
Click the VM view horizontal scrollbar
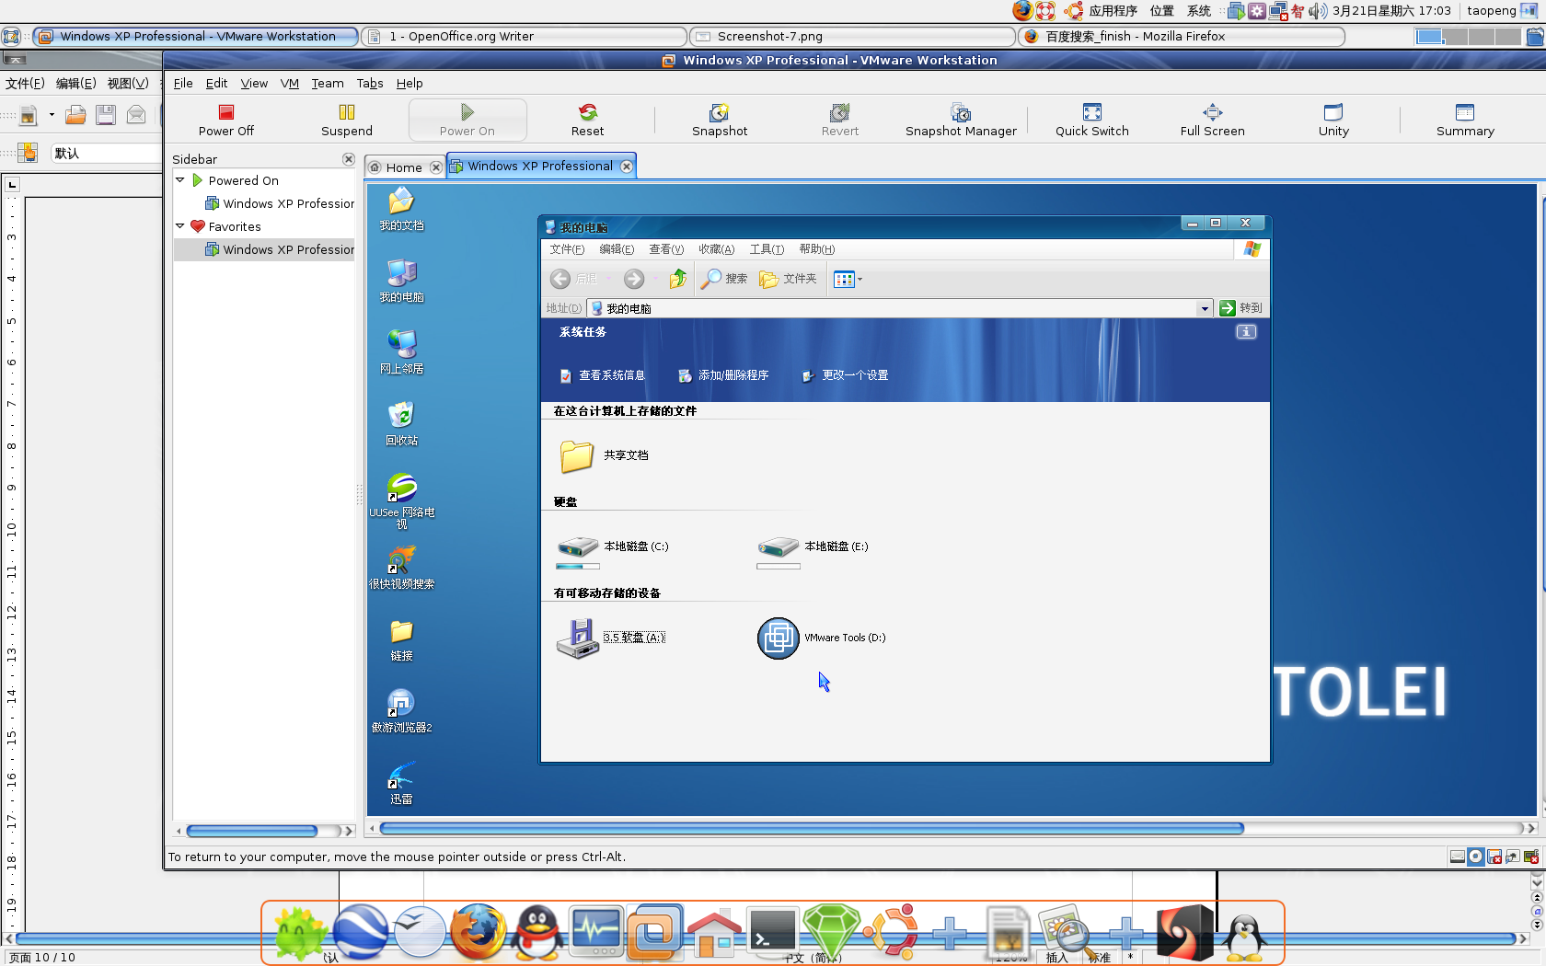(x=812, y=829)
